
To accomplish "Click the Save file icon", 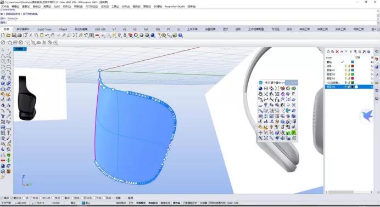I will [14, 35].
